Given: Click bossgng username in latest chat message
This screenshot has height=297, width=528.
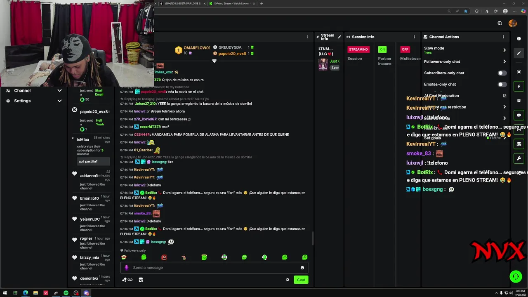Looking at the screenshot, I should [159, 242].
